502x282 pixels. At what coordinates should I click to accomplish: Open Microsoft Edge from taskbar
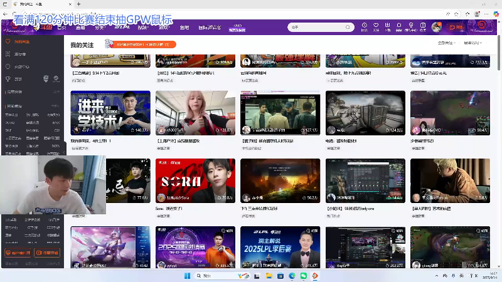(292, 276)
